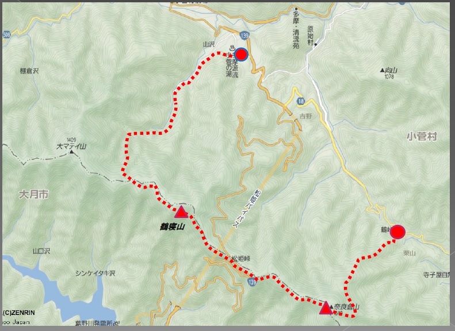The width and height of the screenshot is (455, 331).
Task: Click the 吉野 place label
Action: pos(305,116)
